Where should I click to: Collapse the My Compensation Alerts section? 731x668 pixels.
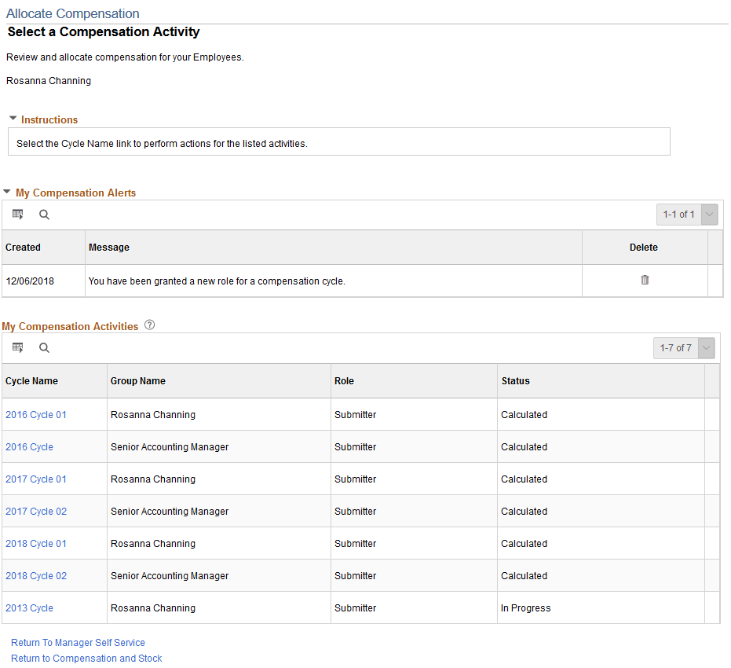[x=6, y=192]
